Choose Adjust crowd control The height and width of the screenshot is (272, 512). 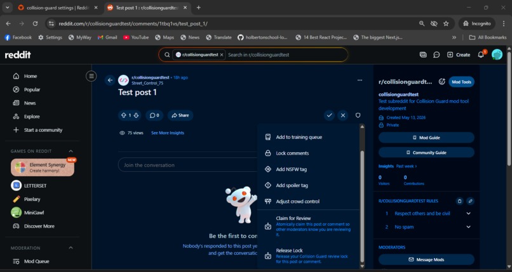309,202
